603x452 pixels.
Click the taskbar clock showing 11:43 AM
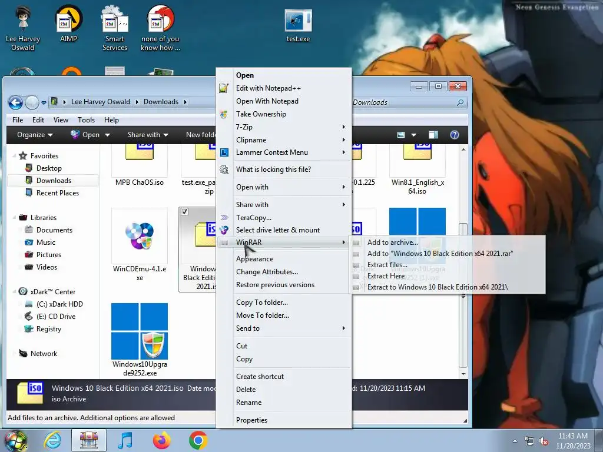[x=572, y=441]
